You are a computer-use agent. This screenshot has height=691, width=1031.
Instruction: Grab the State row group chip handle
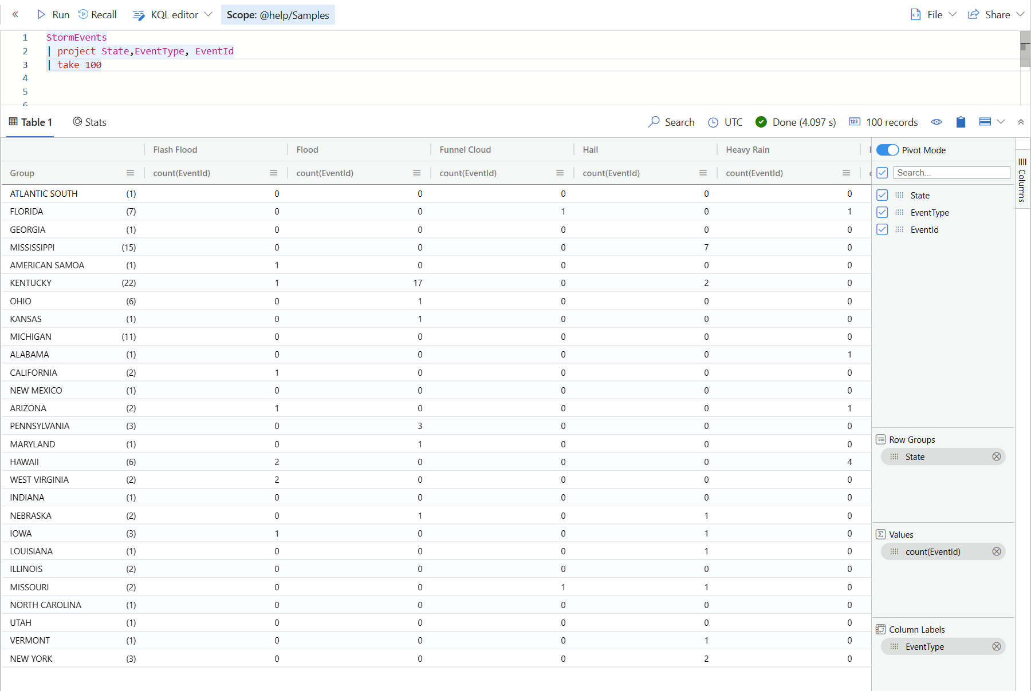(x=895, y=456)
